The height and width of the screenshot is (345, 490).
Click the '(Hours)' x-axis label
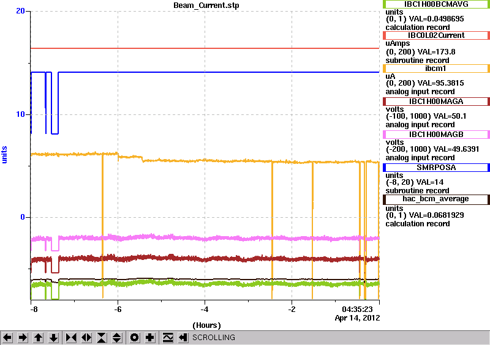tap(206, 325)
